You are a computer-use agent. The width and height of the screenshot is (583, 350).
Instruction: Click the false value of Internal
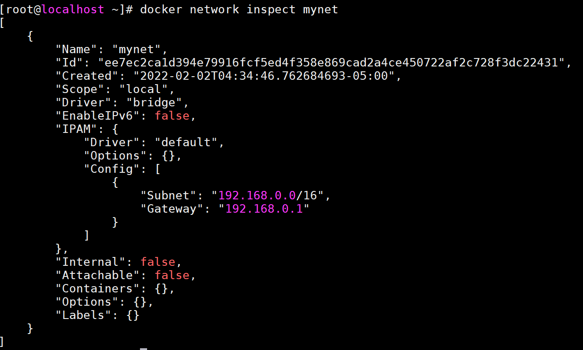point(158,262)
